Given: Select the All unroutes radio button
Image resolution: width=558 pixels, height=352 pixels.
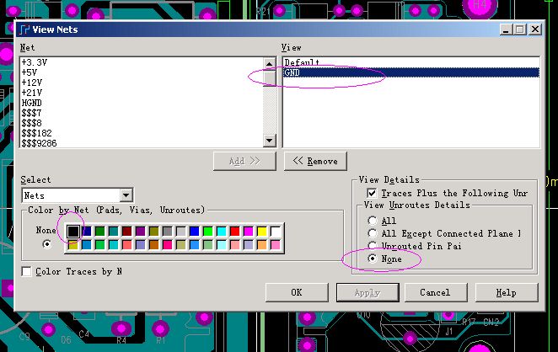Looking at the screenshot, I should pyautogui.click(x=373, y=221).
